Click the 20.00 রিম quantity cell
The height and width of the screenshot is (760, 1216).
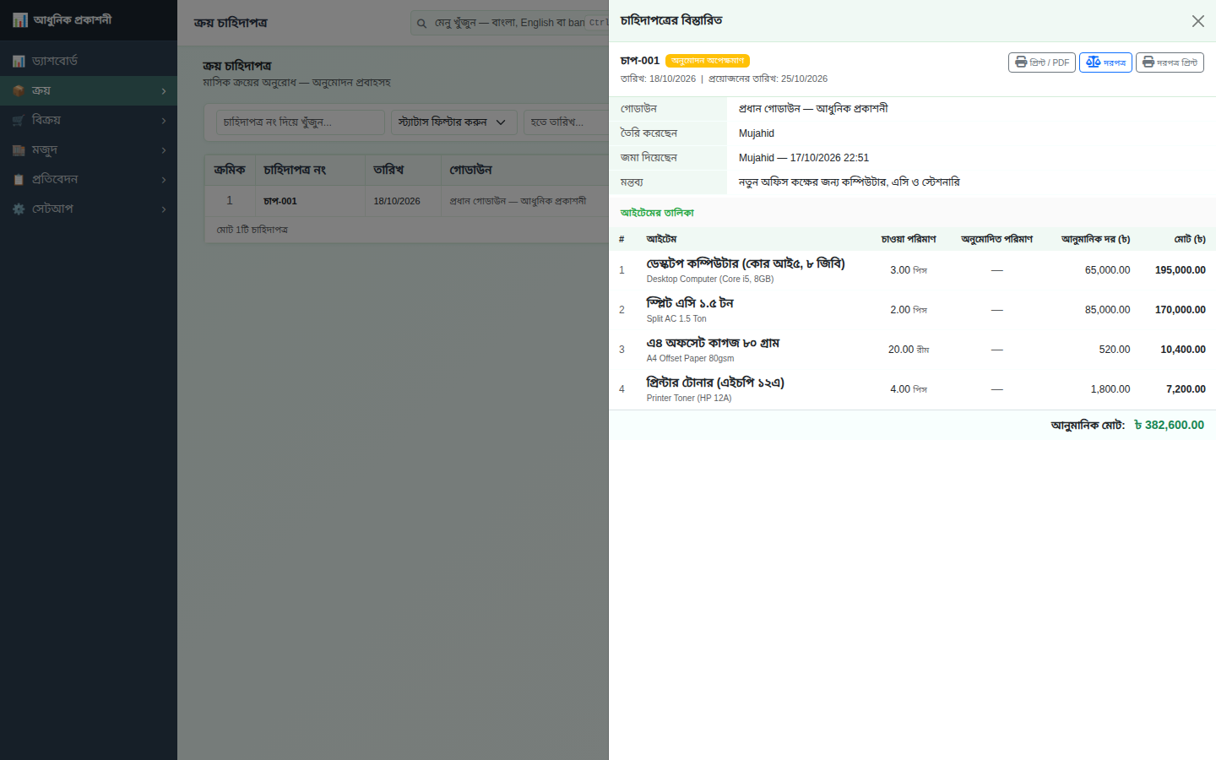click(909, 350)
